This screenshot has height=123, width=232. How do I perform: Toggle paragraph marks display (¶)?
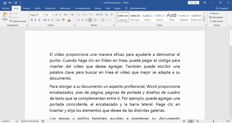pos(112,15)
